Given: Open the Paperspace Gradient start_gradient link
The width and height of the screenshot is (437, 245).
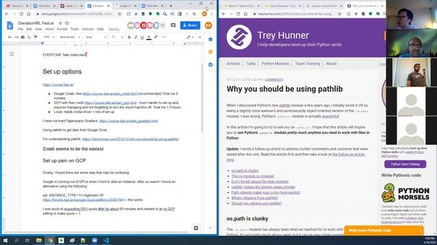Looking at the screenshot, I should click(128, 121).
